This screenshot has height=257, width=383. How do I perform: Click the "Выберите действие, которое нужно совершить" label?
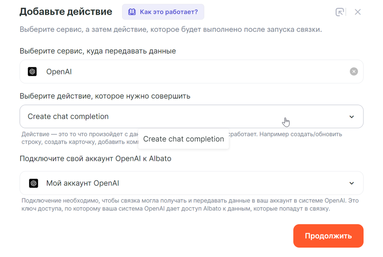coord(105,96)
